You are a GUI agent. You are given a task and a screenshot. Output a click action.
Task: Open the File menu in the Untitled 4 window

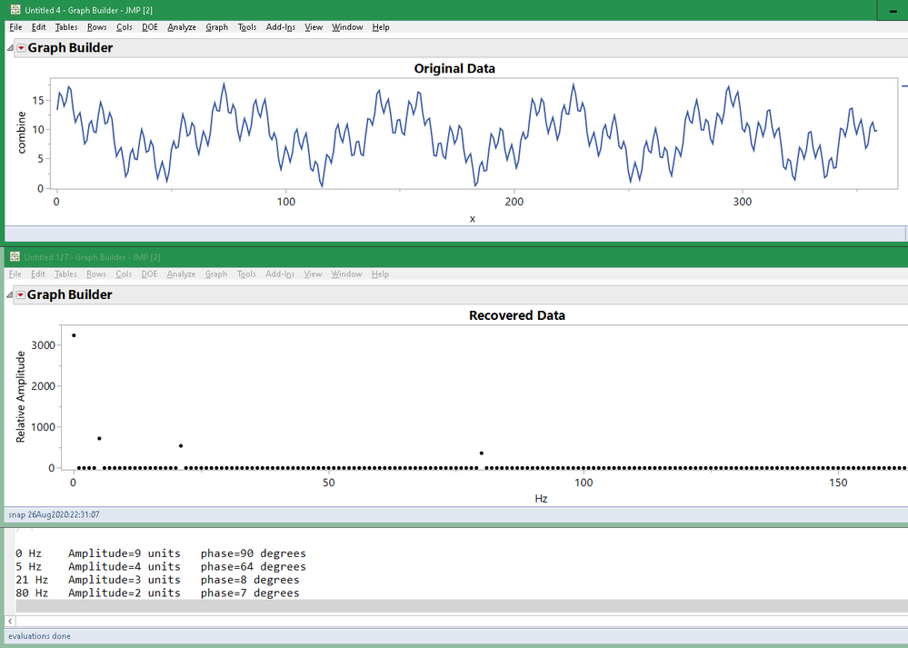(15, 27)
